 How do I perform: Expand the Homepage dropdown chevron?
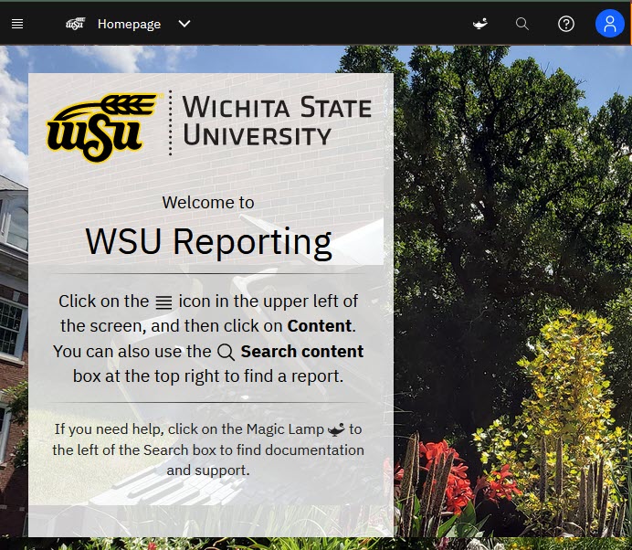click(x=184, y=24)
